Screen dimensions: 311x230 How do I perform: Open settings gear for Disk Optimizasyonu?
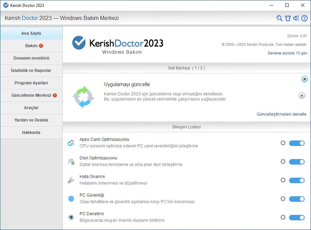(283, 161)
